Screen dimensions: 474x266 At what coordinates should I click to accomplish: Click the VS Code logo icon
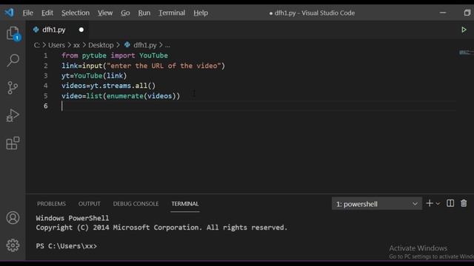point(9,13)
